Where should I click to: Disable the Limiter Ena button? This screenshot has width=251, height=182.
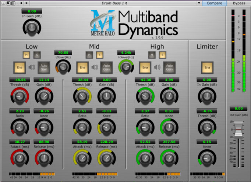coord(207,68)
